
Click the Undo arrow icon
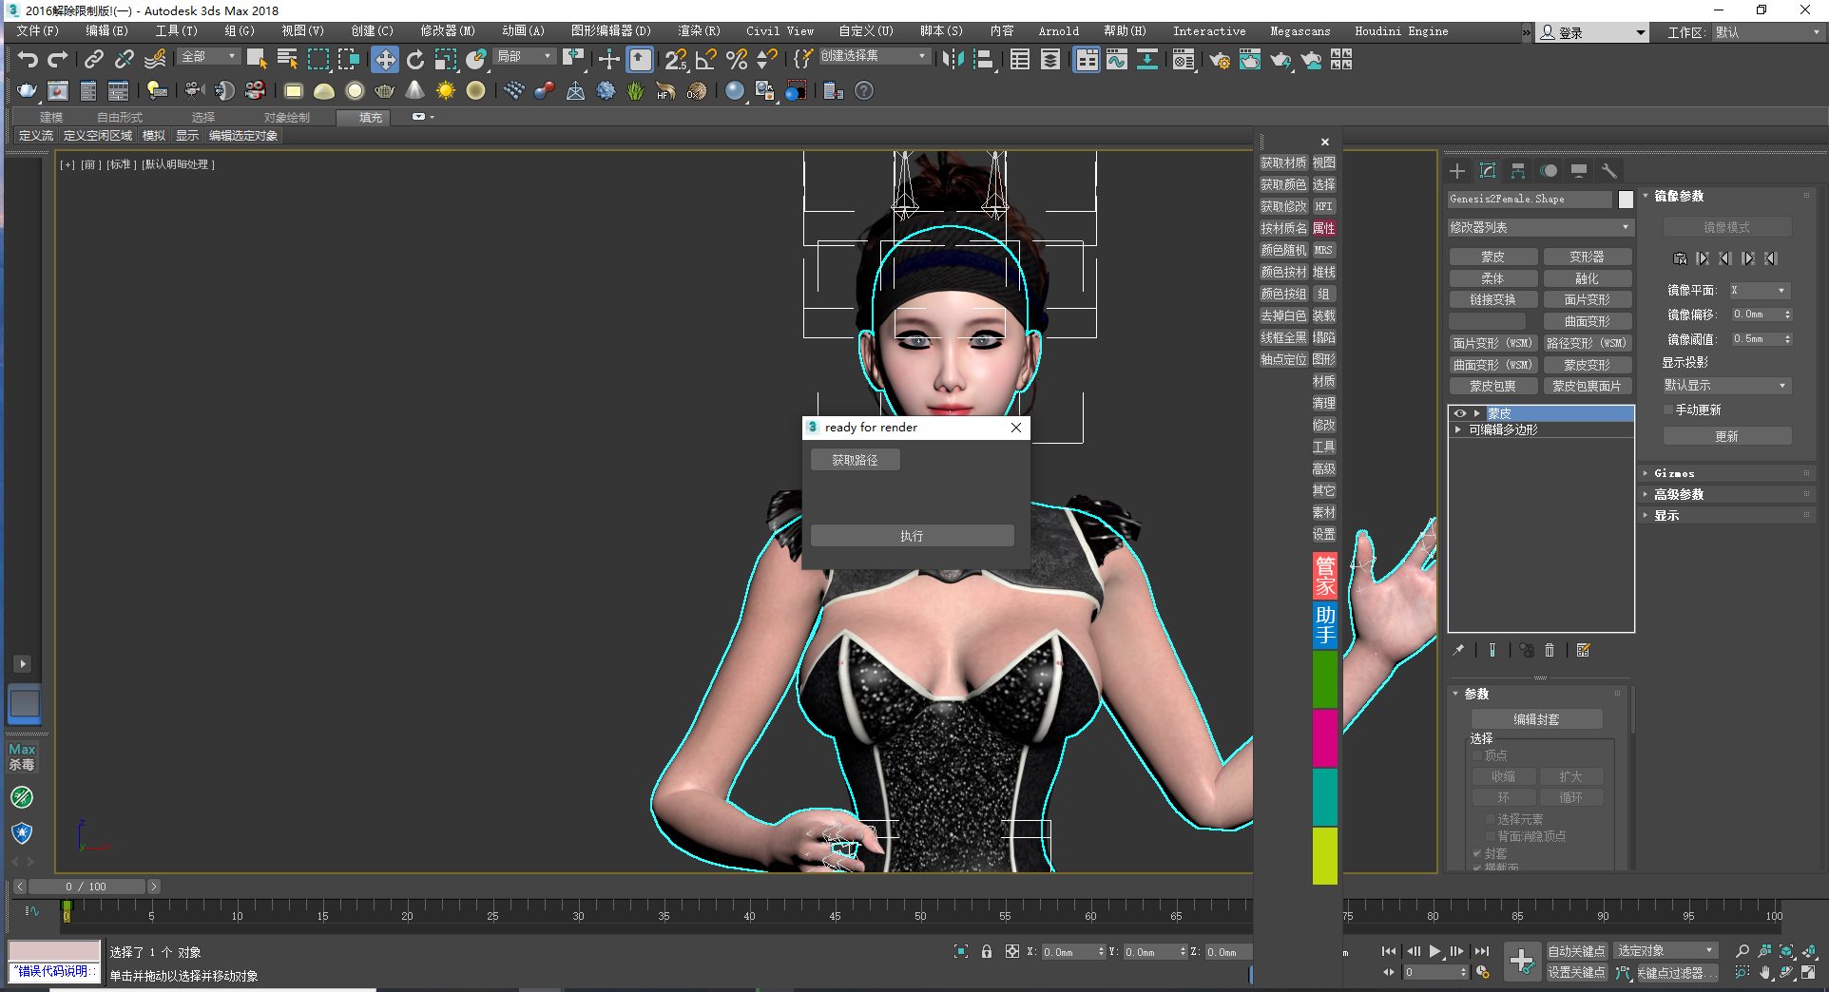[x=28, y=60]
